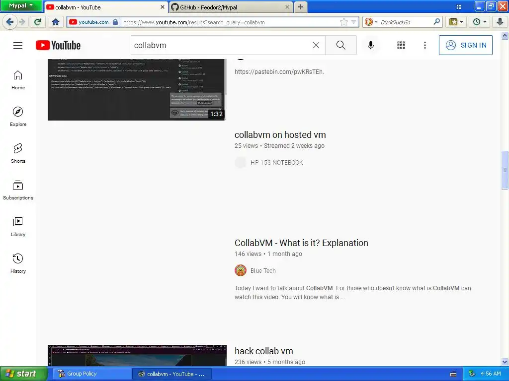The height and width of the screenshot is (381, 509).
Task: Sign in to YouTube
Action: [465, 45]
